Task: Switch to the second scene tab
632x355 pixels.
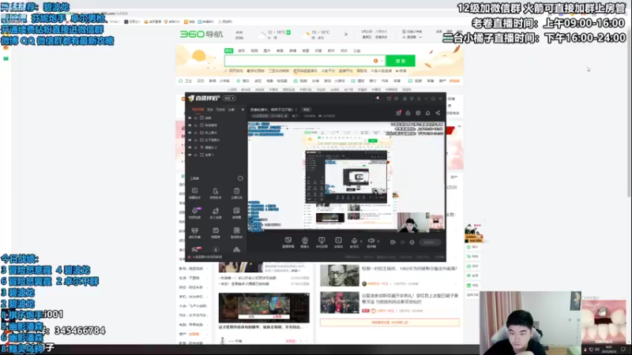Action: point(210,110)
